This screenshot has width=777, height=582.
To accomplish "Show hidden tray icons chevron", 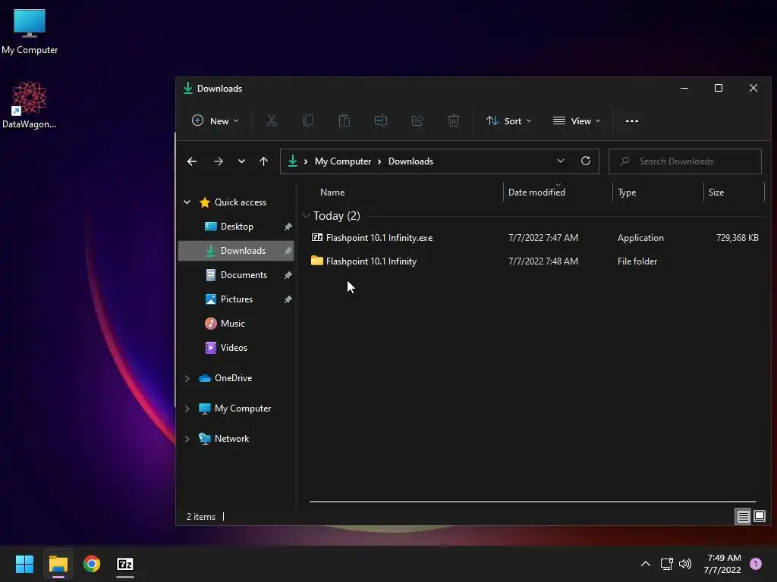I will coord(646,564).
